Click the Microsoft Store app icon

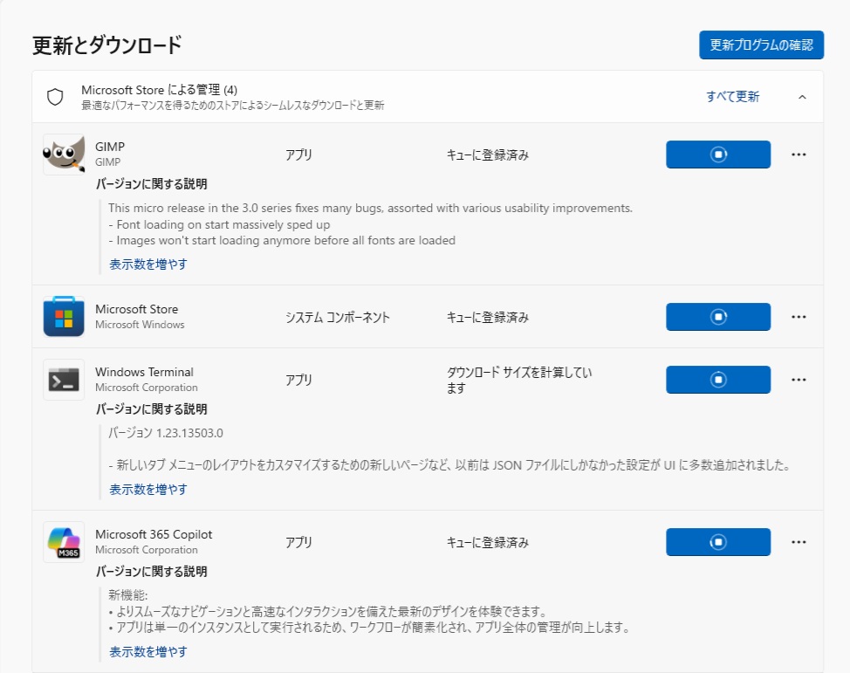pos(64,317)
